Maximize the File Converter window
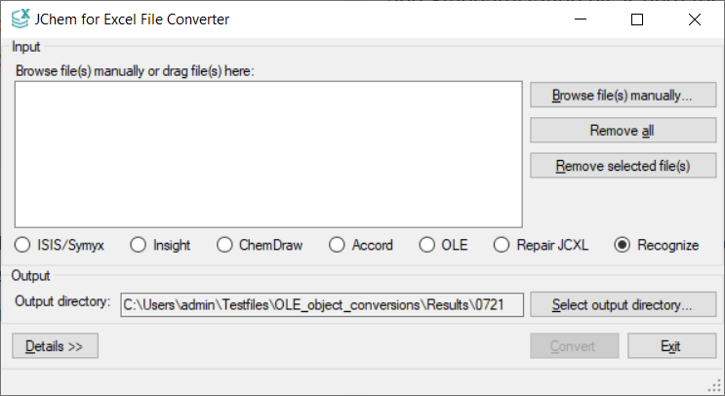The image size is (725, 396). click(x=637, y=20)
